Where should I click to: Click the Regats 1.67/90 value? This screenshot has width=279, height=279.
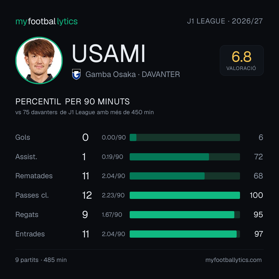(x=112, y=215)
